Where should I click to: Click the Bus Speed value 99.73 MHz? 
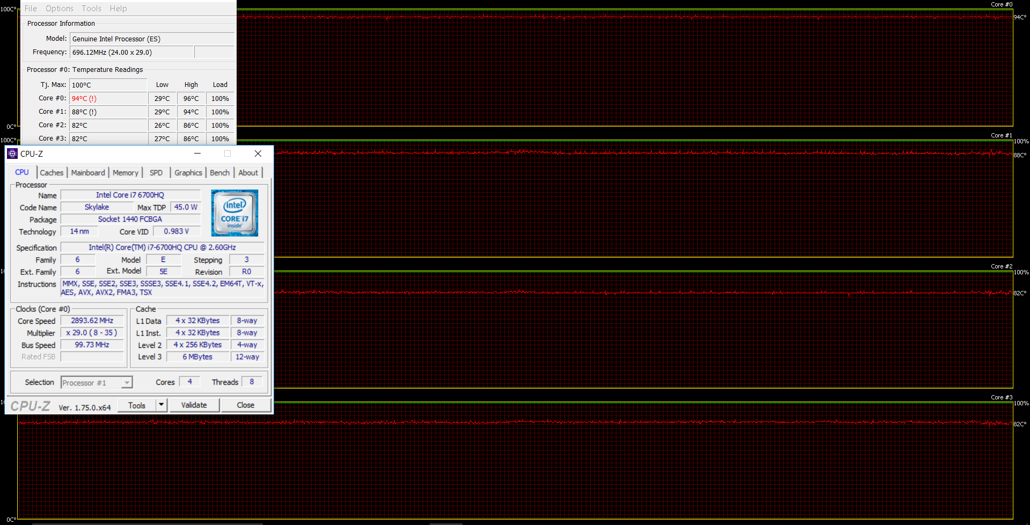(x=92, y=345)
